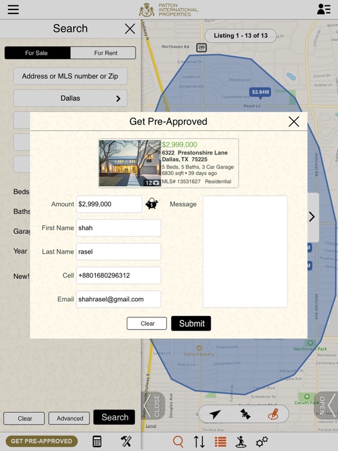Submit the pre-approval form
338x451 pixels.
[191, 324]
